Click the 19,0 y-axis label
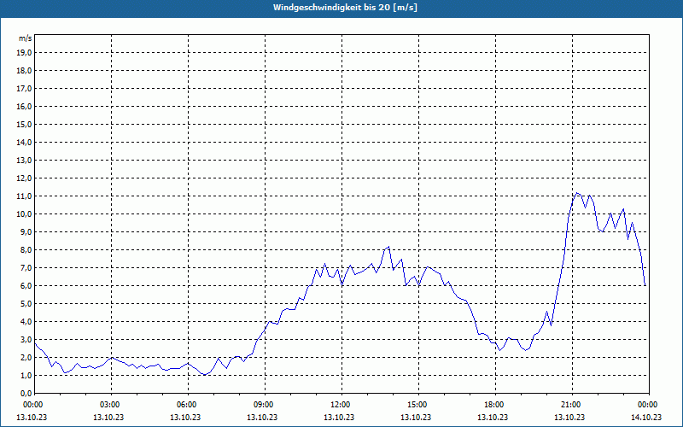Screen dimensions: 683x427 click(x=24, y=53)
